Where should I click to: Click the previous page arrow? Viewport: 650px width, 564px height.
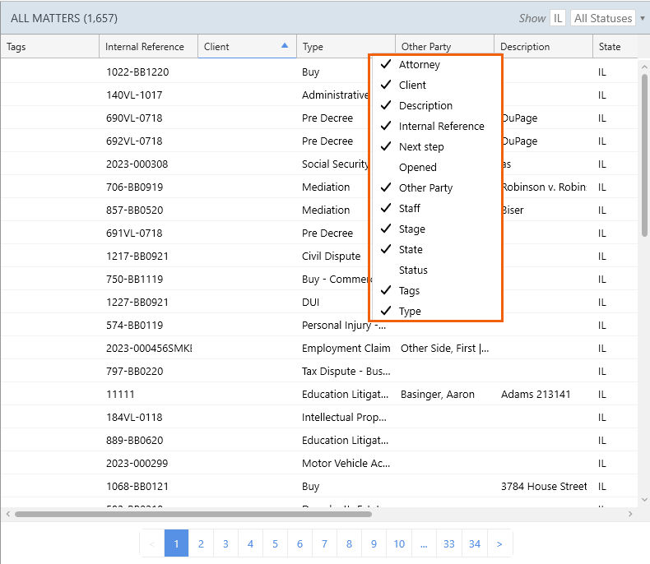click(152, 543)
